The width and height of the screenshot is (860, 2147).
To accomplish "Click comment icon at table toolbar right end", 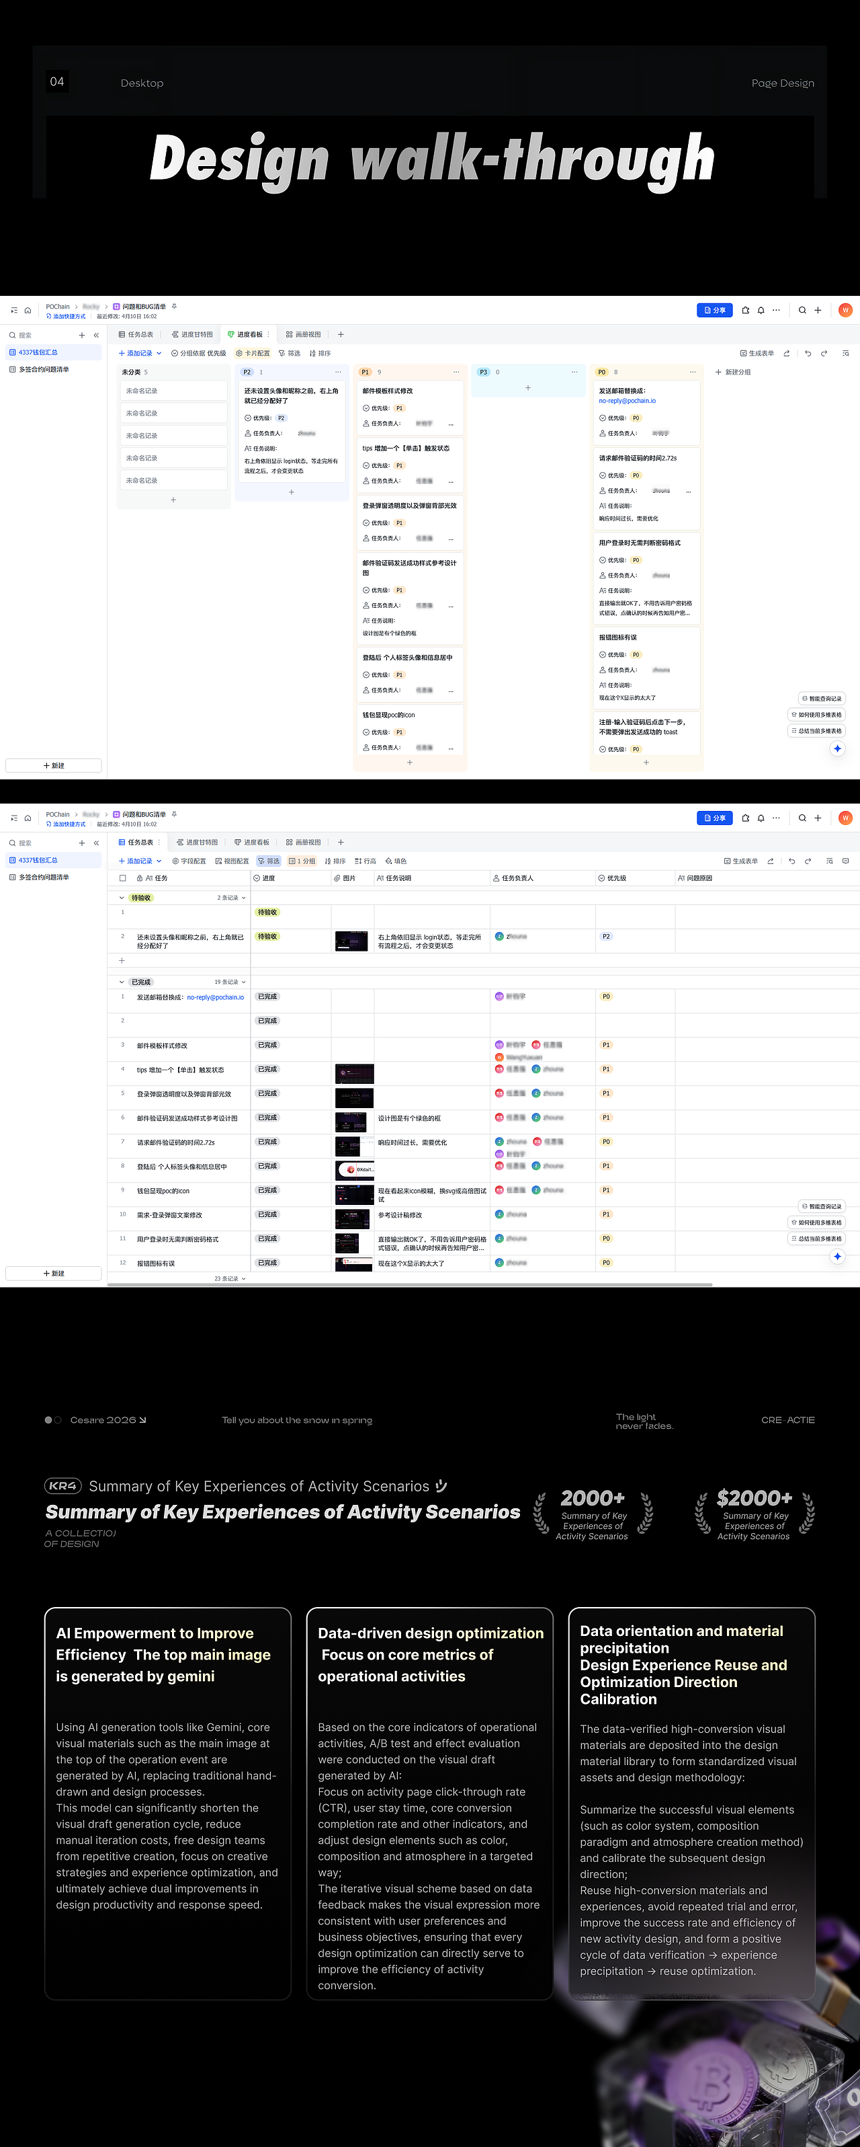I will [846, 861].
